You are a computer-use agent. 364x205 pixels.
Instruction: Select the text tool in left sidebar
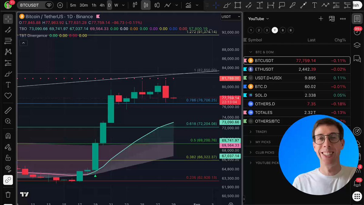pyautogui.click(x=8, y=85)
